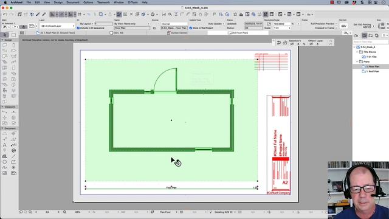
Task: Select the Text tool
Action: tap(5, 145)
